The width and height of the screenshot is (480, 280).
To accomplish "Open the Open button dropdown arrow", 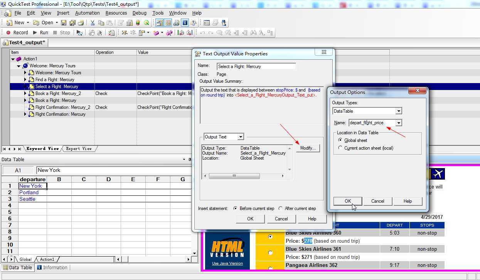I will 56,23.
